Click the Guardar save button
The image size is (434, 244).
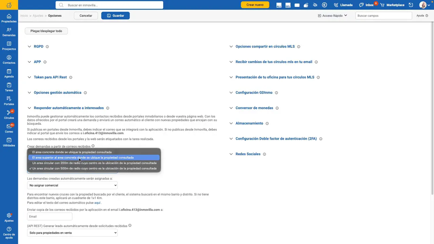click(x=115, y=16)
